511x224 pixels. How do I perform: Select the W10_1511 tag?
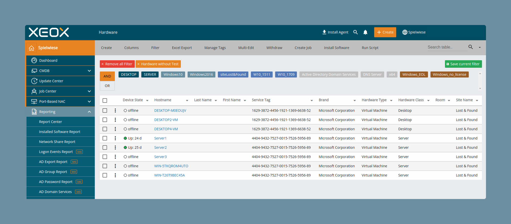click(x=262, y=75)
